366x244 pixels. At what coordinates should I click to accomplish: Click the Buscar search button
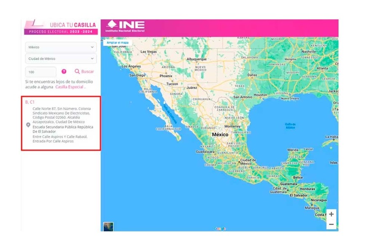pyautogui.click(x=85, y=72)
